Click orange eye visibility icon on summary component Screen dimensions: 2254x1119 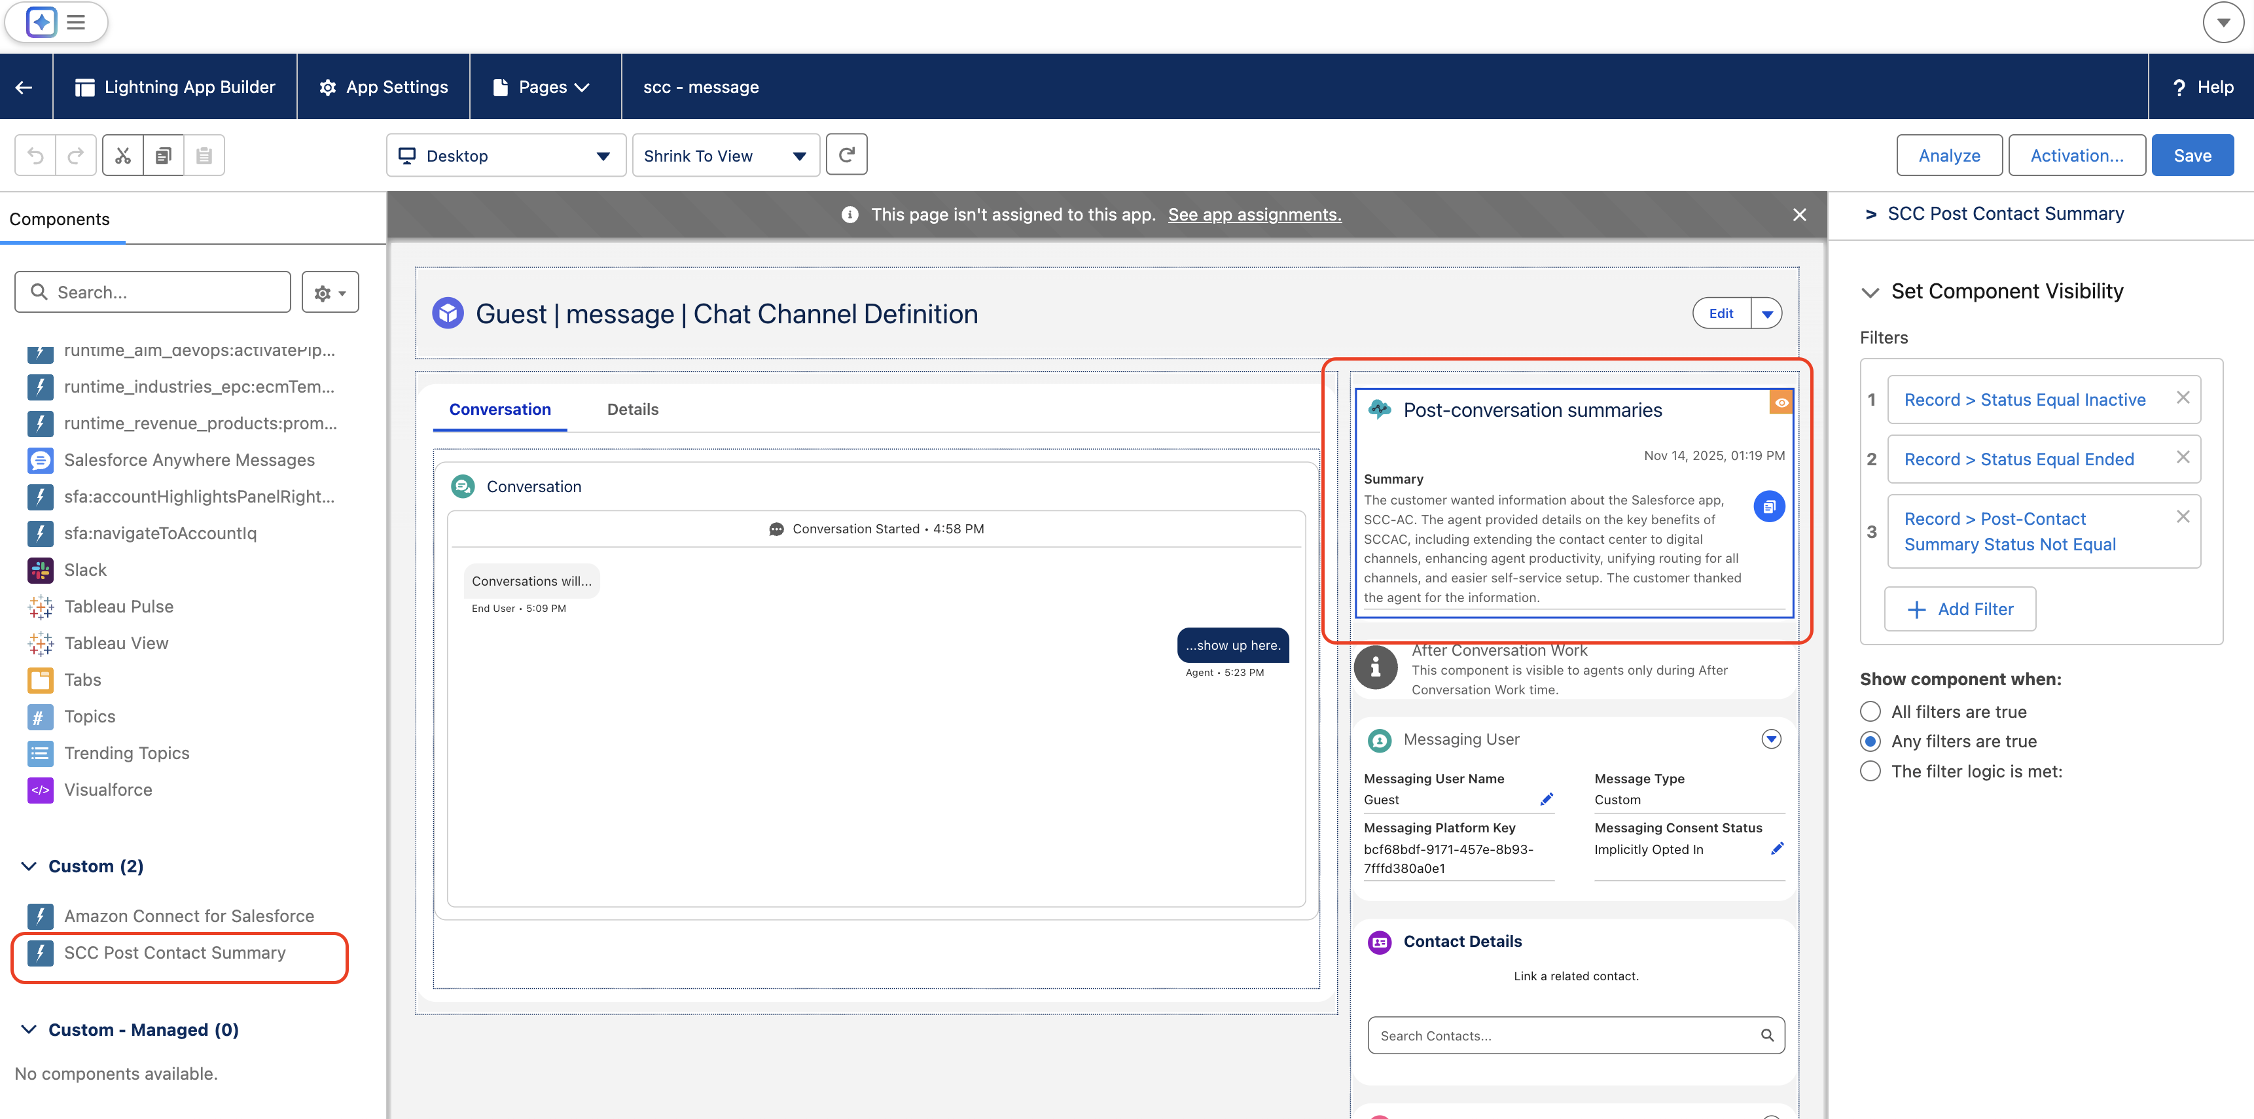pos(1781,402)
